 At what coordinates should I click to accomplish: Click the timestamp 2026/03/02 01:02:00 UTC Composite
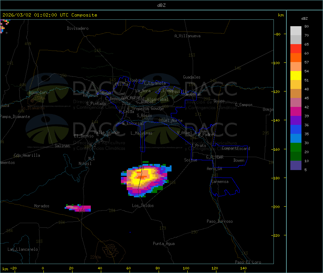point(50,15)
